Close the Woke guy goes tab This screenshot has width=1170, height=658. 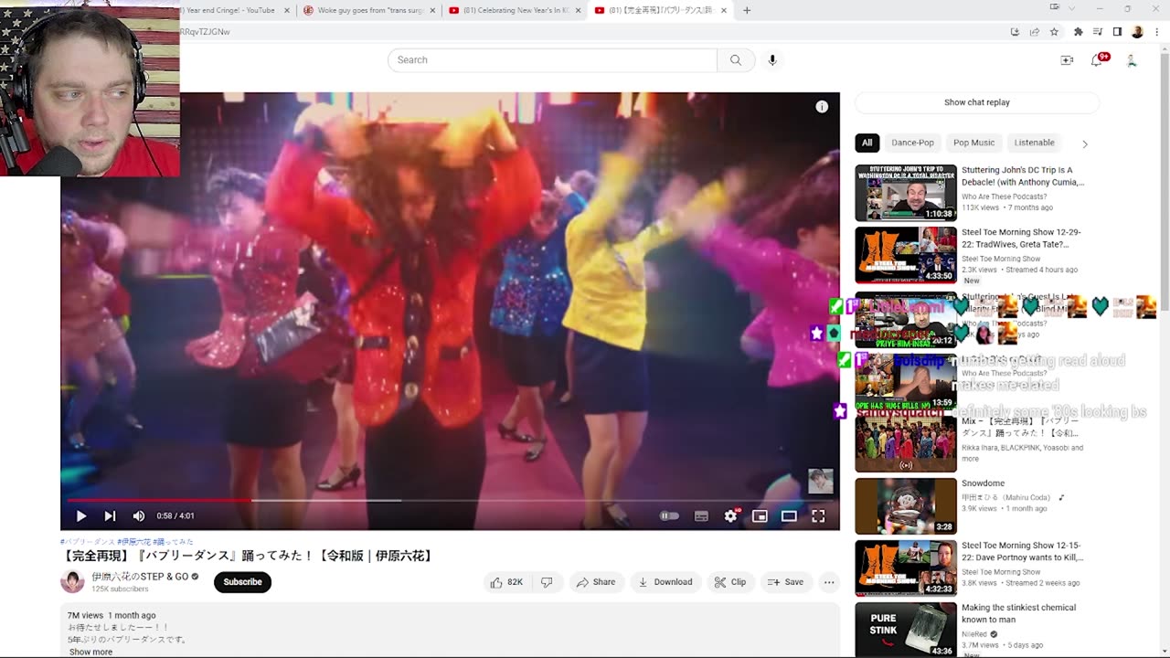click(x=432, y=10)
